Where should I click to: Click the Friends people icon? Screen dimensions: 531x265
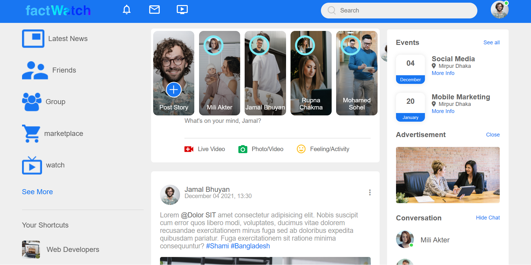[x=35, y=70]
